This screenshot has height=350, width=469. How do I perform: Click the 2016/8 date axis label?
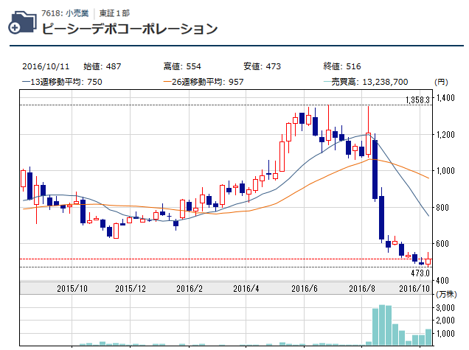click(363, 288)
